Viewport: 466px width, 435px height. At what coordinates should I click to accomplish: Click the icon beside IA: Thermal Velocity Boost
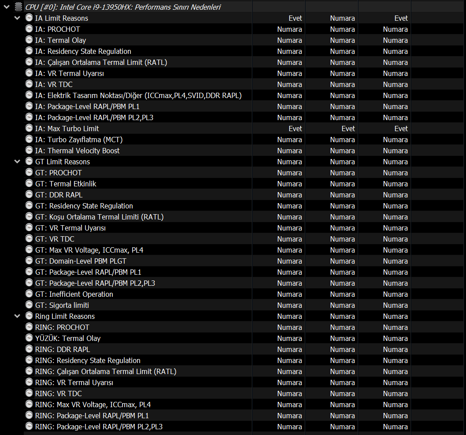pos(29,150)
